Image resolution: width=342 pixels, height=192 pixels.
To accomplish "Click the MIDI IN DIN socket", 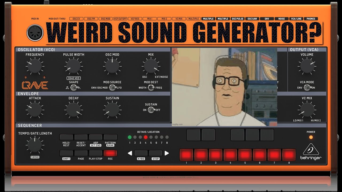I will (x=35, y=33).
